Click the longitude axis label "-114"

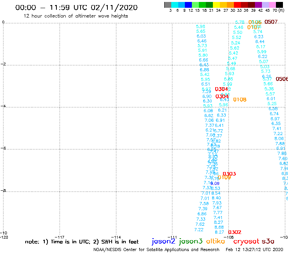pos(116,237)
